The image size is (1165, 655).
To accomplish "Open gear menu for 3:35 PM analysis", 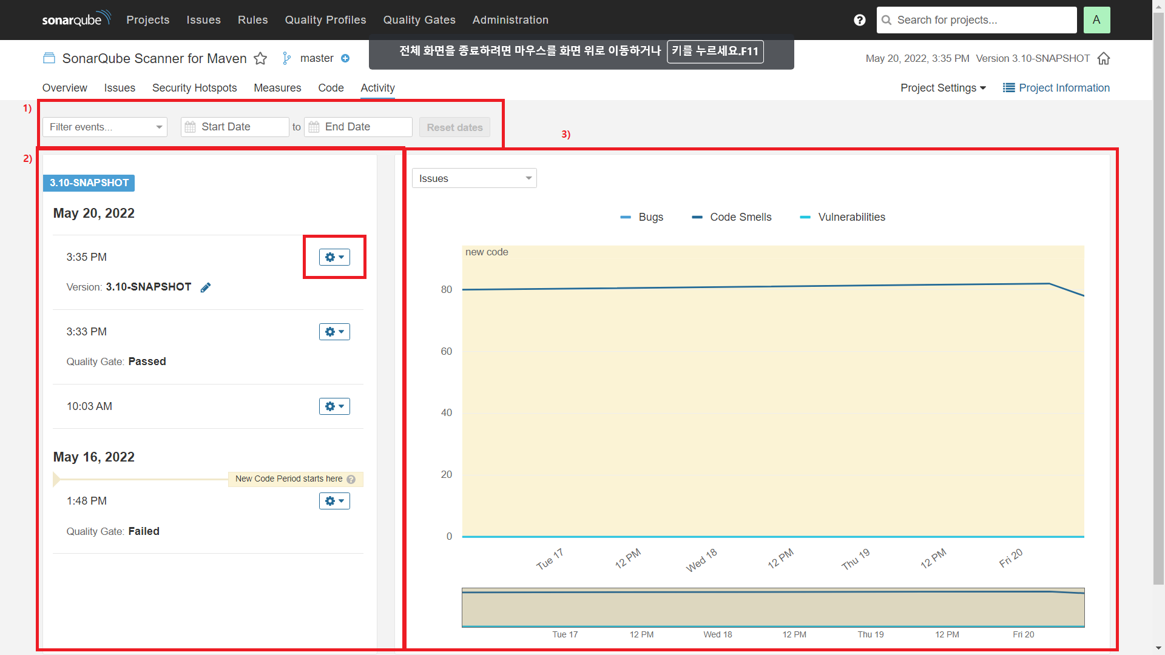I will click(334, 257).
